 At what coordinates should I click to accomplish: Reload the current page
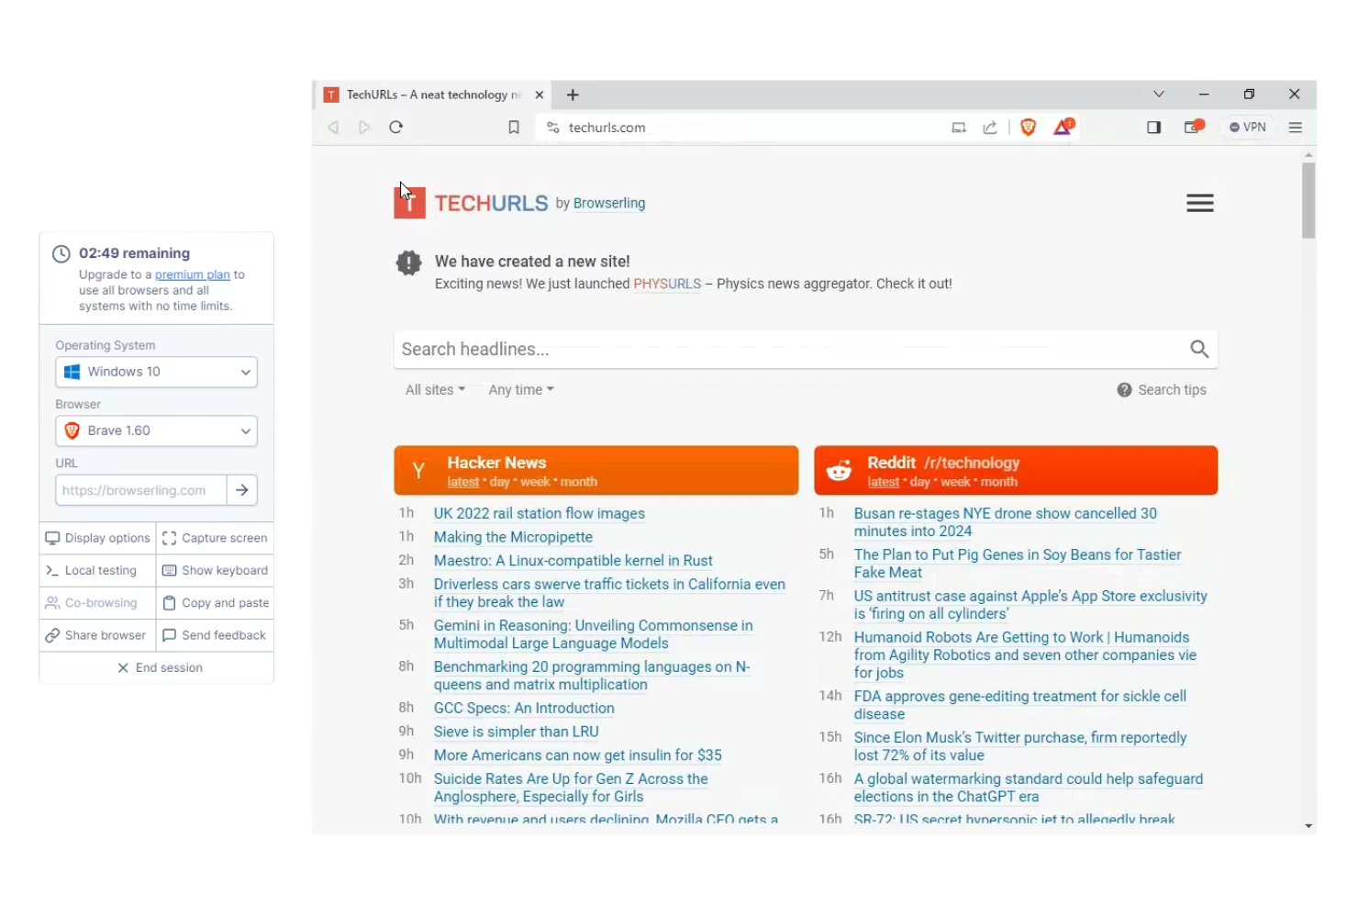click(395, 127)
